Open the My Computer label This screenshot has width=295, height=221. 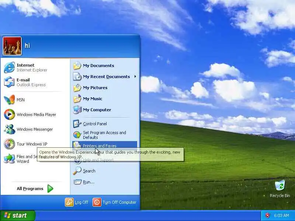pyautogui.click(x=97, y=110)
